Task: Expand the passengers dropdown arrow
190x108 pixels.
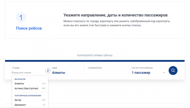Action: point(164,73)
